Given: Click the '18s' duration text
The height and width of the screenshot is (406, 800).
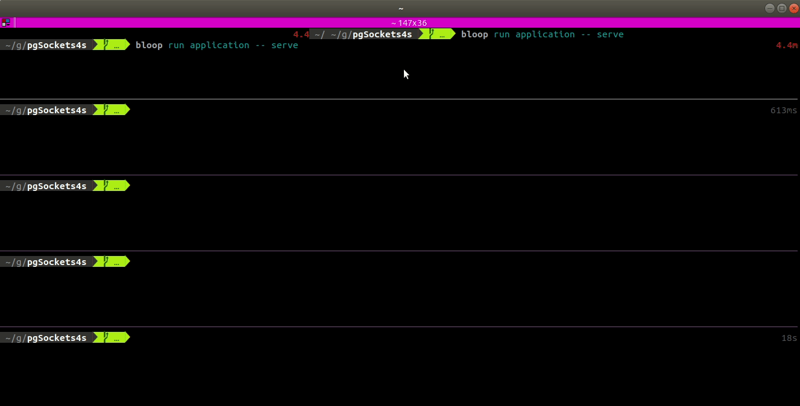Looking at the screenshot, I should click(x=790, y=338).
